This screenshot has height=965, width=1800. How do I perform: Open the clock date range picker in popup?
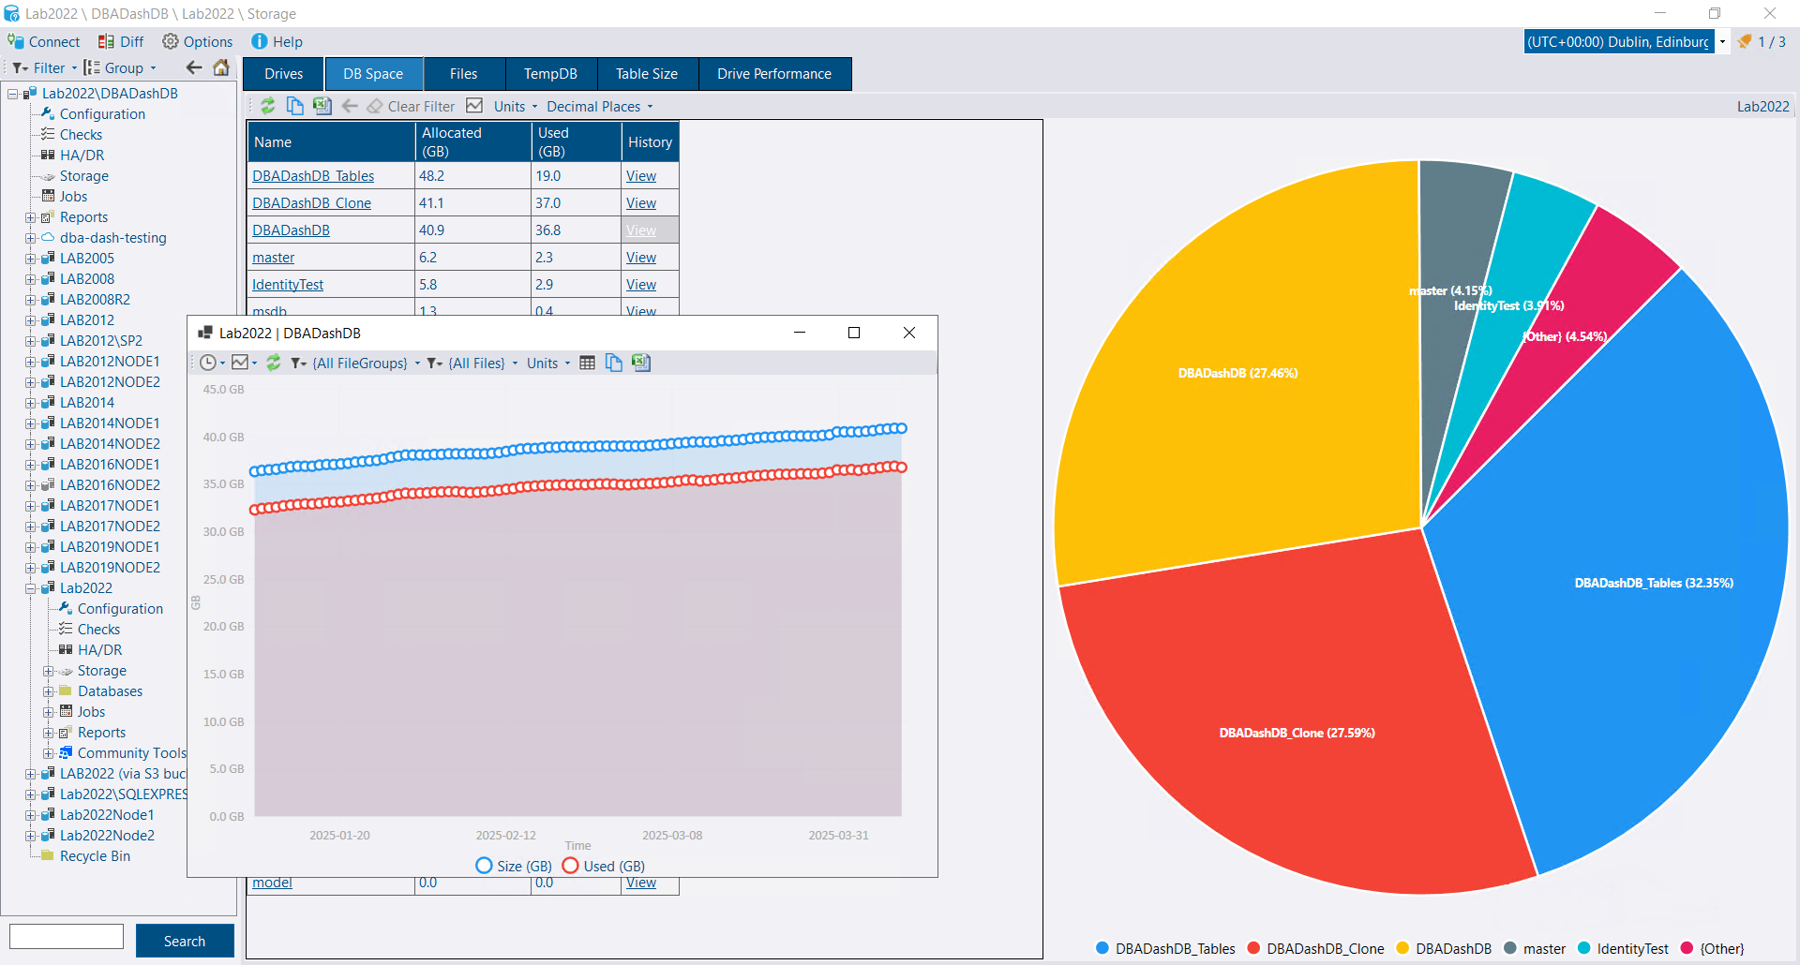point(212,363)
